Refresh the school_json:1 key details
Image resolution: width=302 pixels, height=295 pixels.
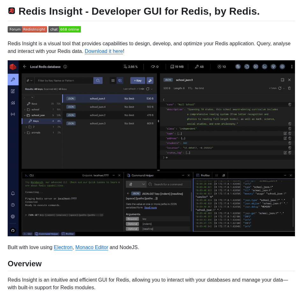pos(280,88)
